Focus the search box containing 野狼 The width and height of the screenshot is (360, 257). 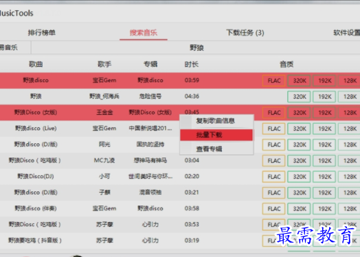(196, 48)
